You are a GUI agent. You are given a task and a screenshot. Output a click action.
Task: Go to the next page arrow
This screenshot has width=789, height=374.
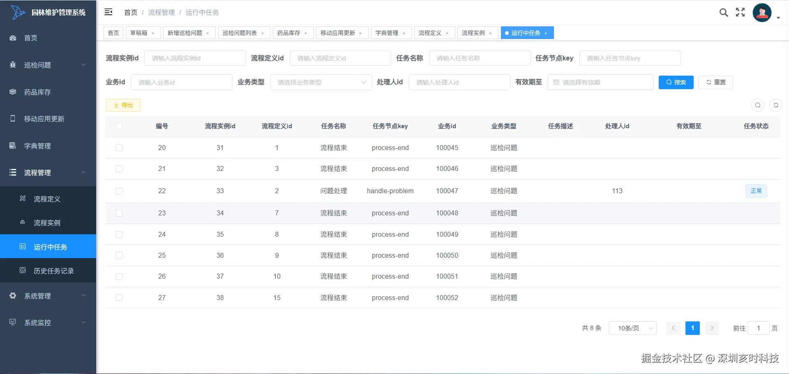click(x=712, y=328)
